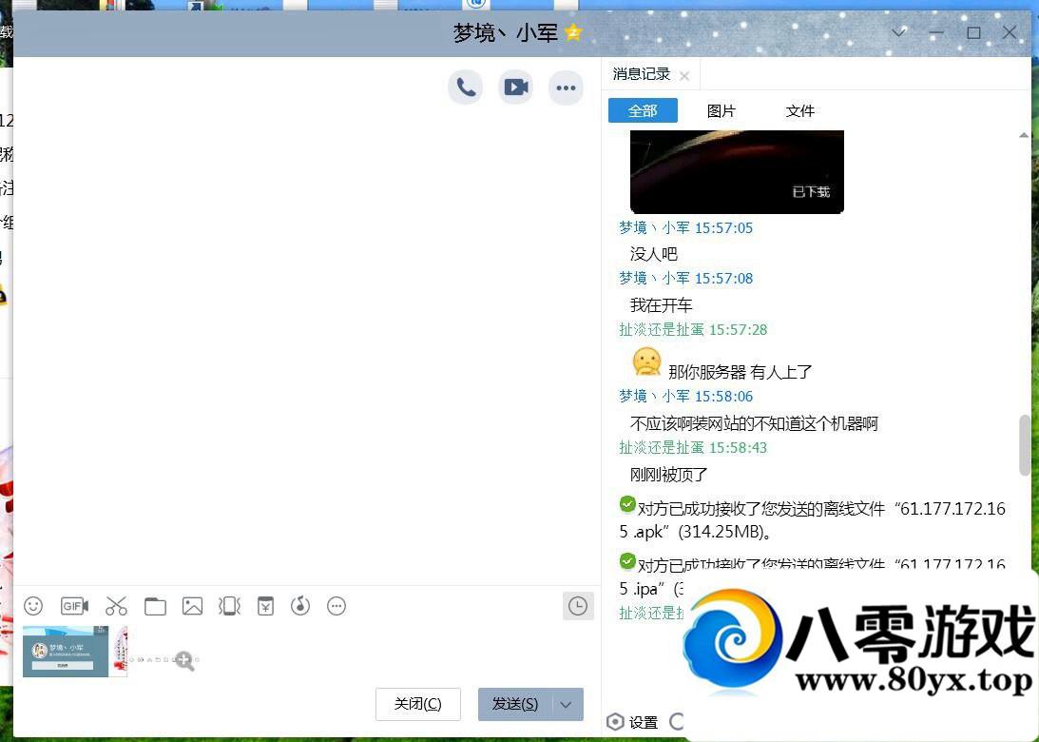
Task: Open the QQ wallet transfer tool
Action: [x=265, y=606]
